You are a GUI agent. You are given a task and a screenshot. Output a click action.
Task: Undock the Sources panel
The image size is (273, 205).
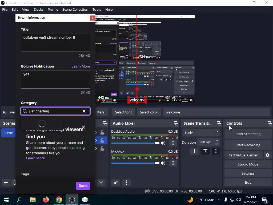[105, 123]
